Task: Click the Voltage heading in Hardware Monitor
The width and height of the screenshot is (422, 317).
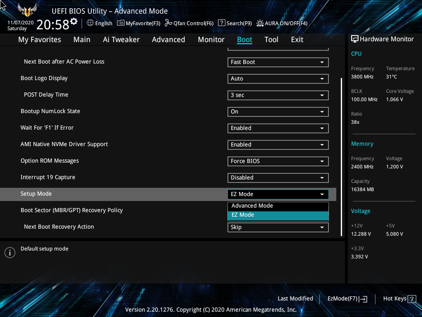Action: click(x=361, y=211)
